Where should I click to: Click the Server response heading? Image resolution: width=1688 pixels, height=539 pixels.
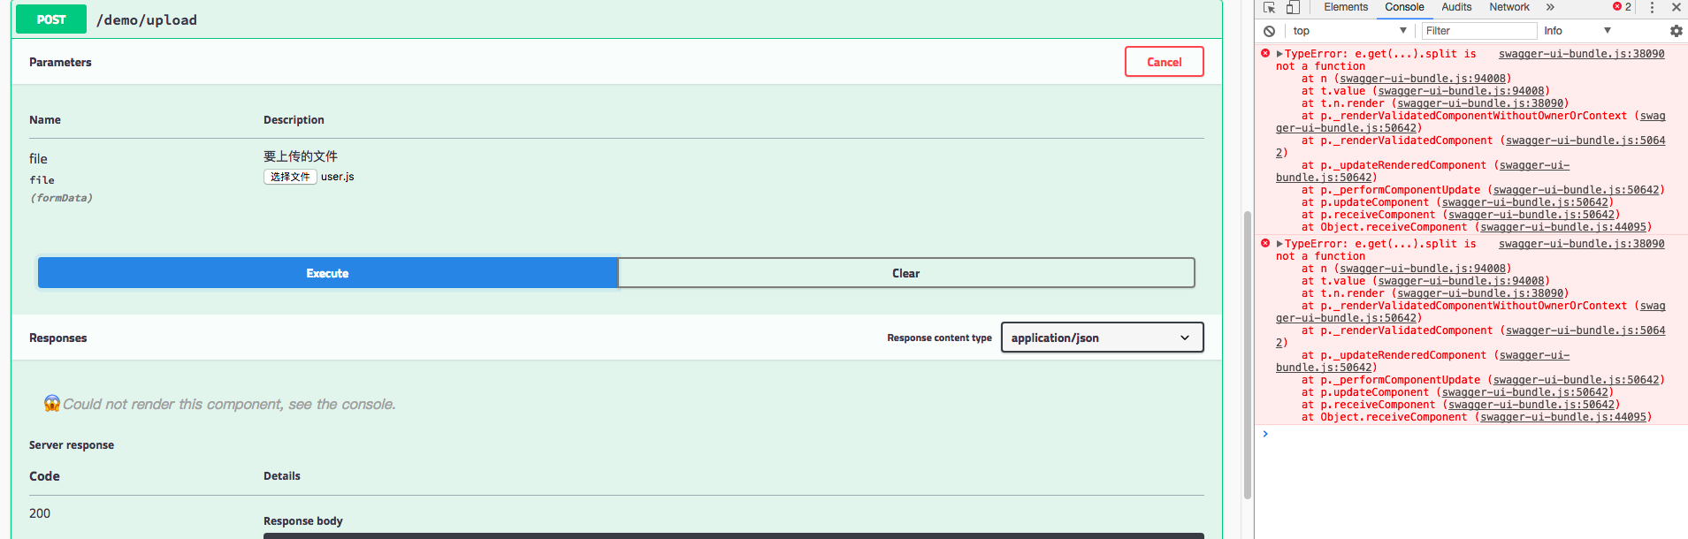tap(72, 445)
